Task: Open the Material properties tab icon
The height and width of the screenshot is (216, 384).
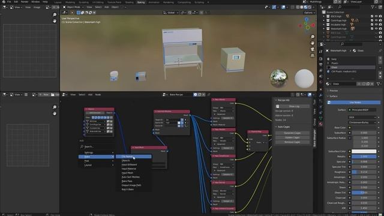Action: point(321,124)
